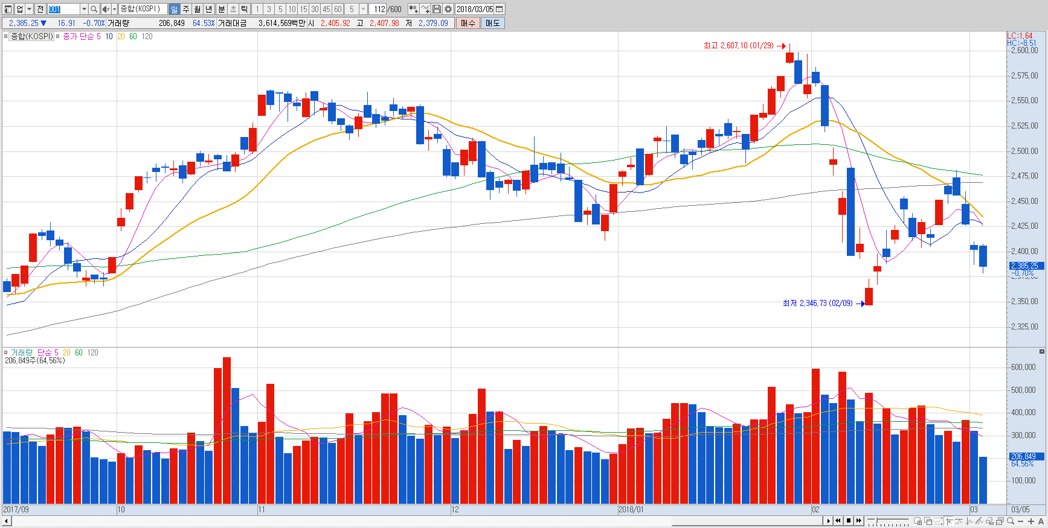The width and height of the screenshot is (1048, 528).
Task: Click the play forward triangle button
Action: click(x=829, y=521)
